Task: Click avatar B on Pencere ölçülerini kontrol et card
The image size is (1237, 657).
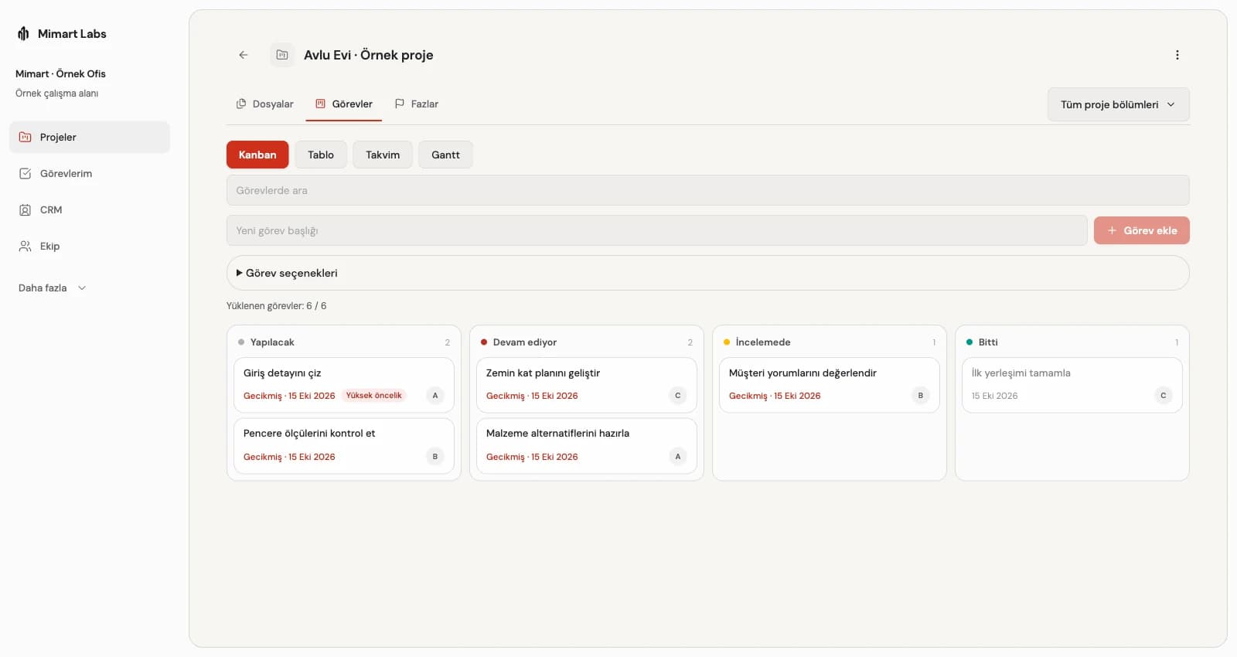Action: 435,456
